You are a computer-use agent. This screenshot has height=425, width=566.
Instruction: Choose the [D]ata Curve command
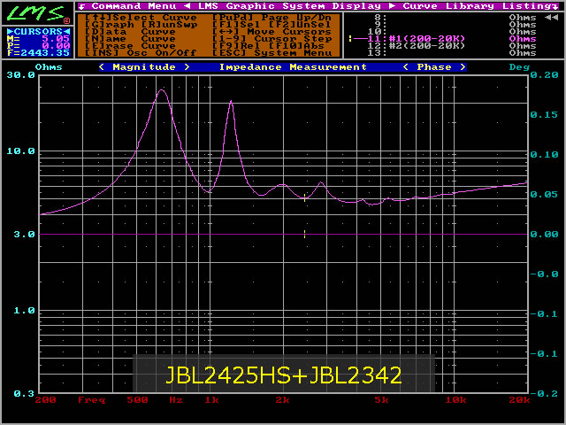tap(130, 32)
